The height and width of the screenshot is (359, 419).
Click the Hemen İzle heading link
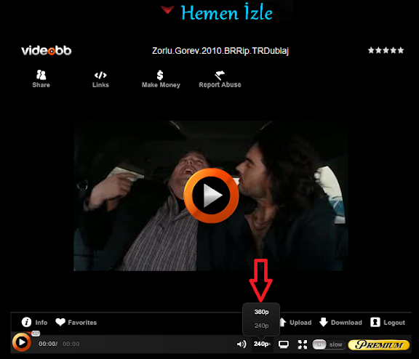pyautogui.click(x=227, y=12)
